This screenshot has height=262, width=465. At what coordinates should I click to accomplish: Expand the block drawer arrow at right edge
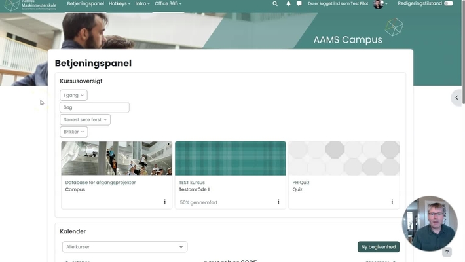point(456,98)
